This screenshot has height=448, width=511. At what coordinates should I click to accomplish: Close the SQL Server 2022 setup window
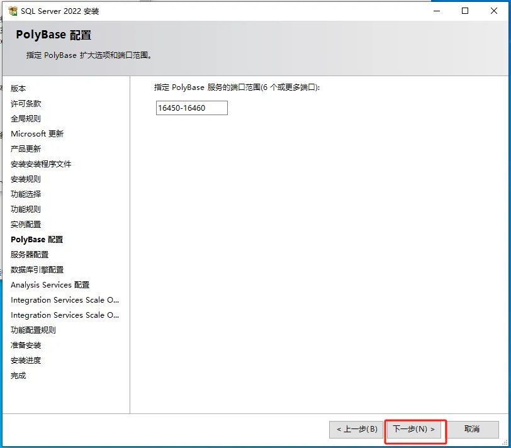pos(494,11)
